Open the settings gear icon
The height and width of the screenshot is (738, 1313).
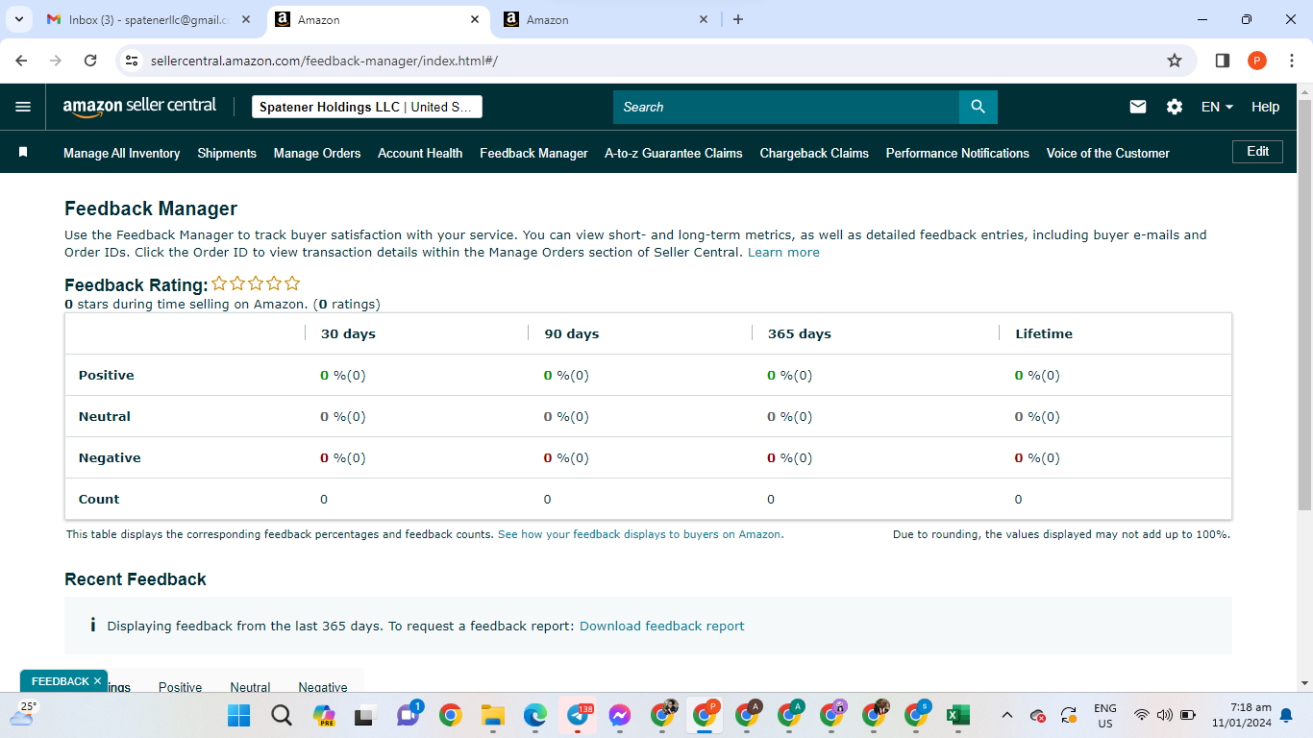click(1175, 107)
